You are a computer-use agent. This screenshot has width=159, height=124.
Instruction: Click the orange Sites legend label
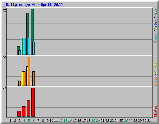tap(156, 81)
